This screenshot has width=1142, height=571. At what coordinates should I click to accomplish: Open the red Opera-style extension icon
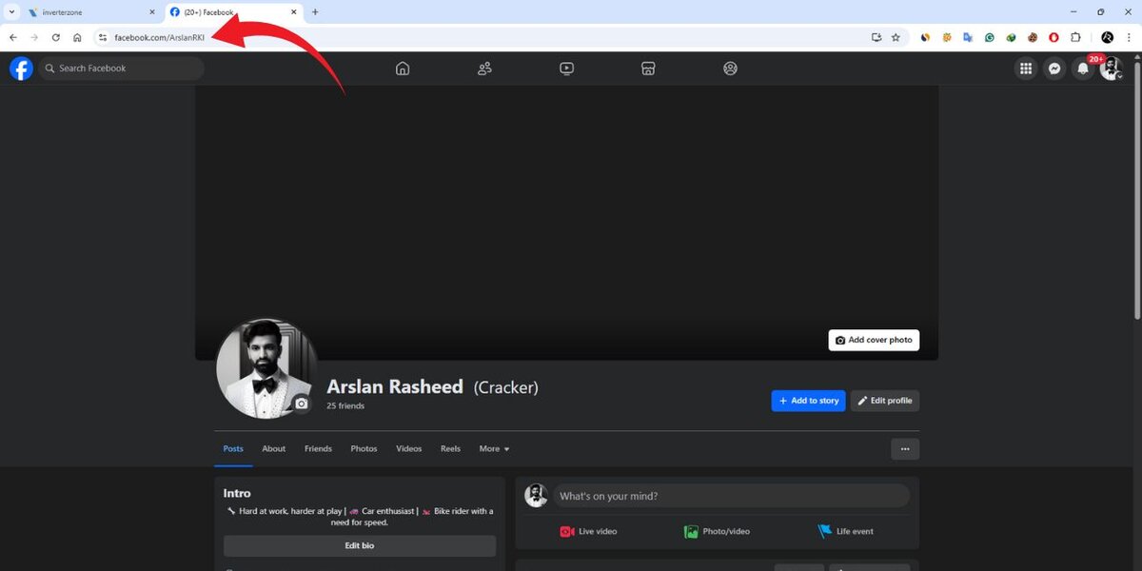coord(1053,38)
